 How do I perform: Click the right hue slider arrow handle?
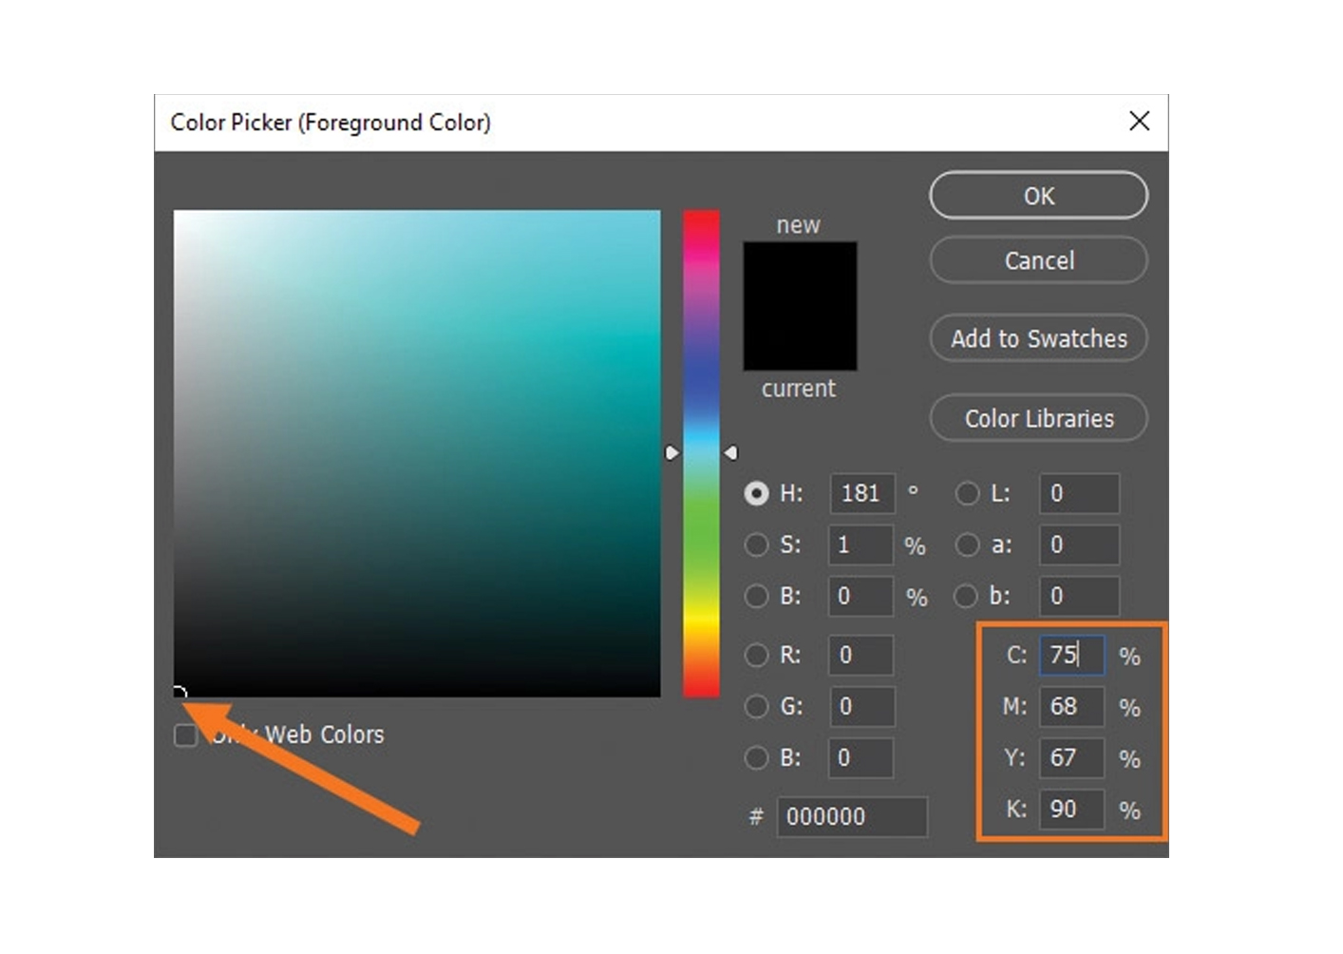(x=730, y=453)
